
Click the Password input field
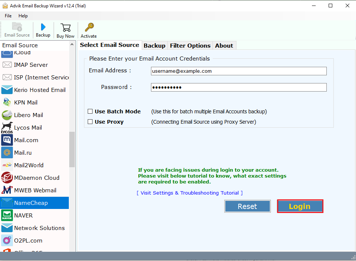click(x=239, y=87)
